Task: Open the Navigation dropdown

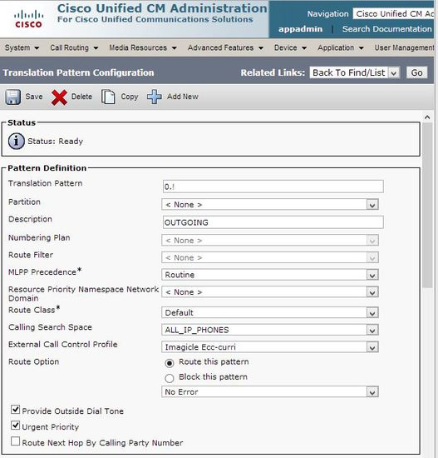Action: coord(393,13)
